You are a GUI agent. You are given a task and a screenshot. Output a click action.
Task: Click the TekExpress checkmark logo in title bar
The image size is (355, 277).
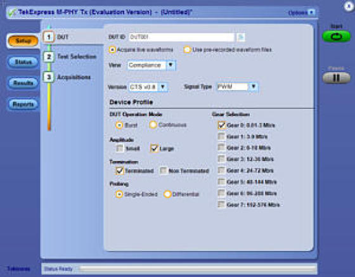pos(12,12)
